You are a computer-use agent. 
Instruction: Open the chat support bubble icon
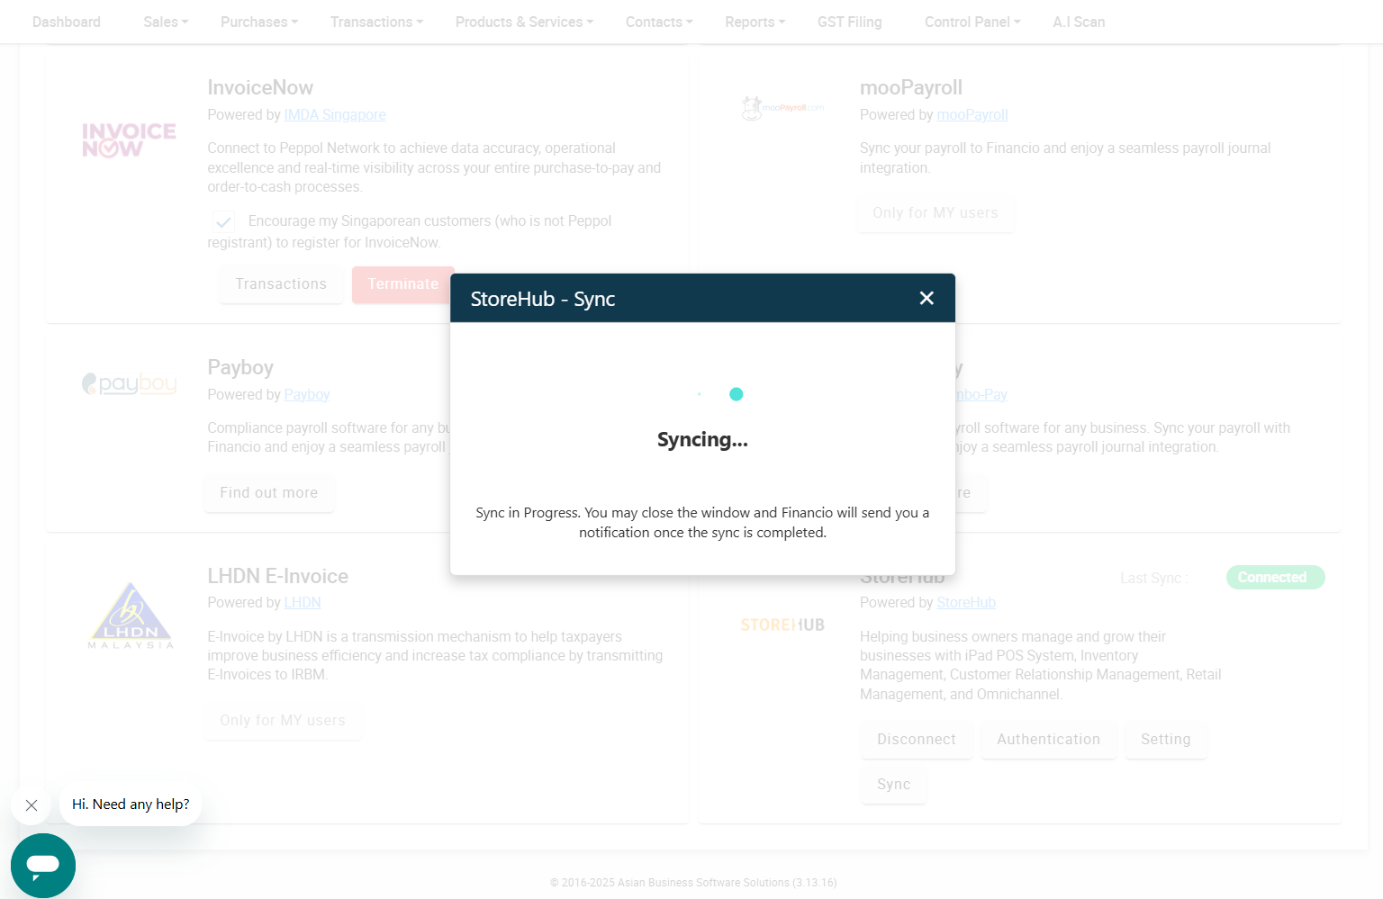click(43, 866)
